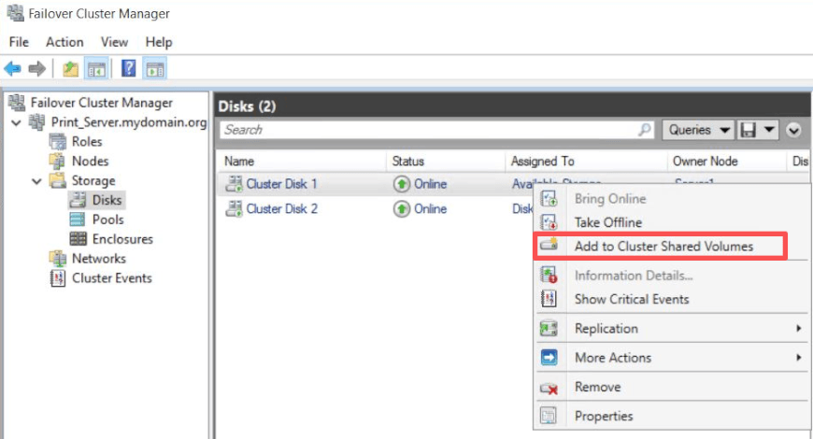The image size is (813, 439).
Task: Select Show Critical Events menu entry
Action: pyautogui.click(x=632, y=299)
